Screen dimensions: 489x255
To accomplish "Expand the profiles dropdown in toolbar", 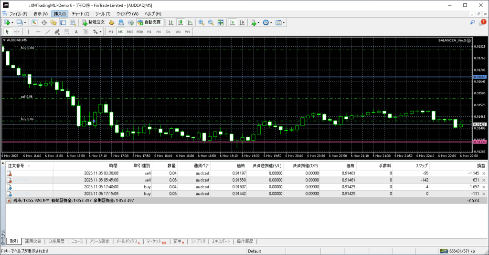I will pos(25,22).
